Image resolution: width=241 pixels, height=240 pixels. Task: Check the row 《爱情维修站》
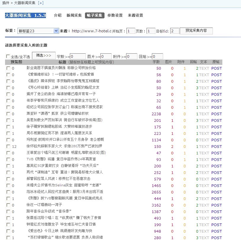pos(8,75)
